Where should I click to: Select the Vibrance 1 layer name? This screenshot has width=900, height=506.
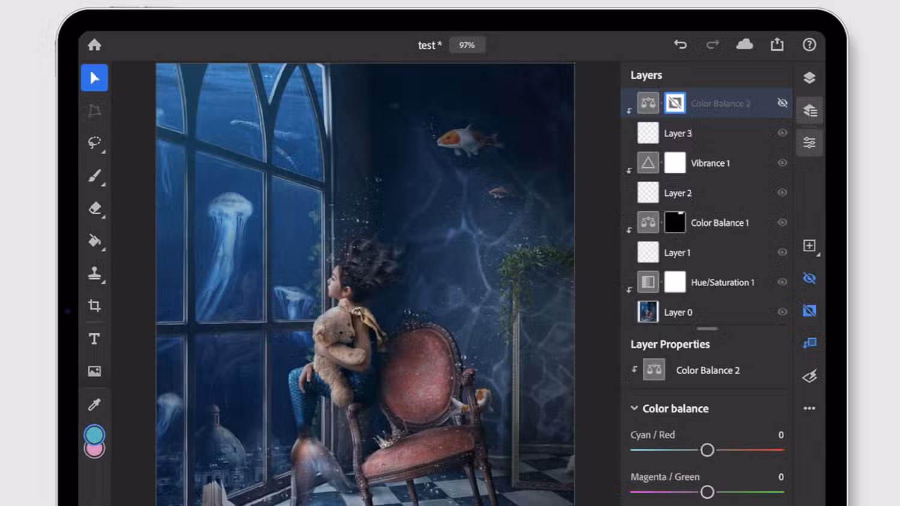(710, 163)
